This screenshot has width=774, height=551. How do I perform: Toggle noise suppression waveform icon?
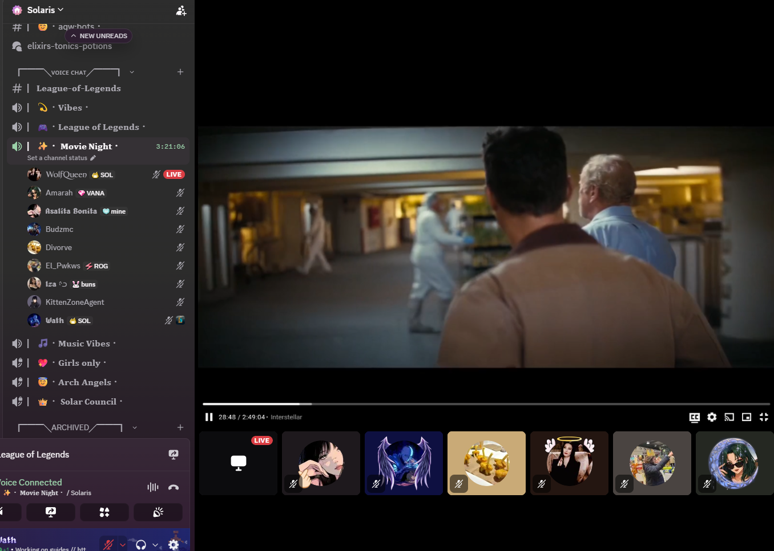tap(153, 487)
